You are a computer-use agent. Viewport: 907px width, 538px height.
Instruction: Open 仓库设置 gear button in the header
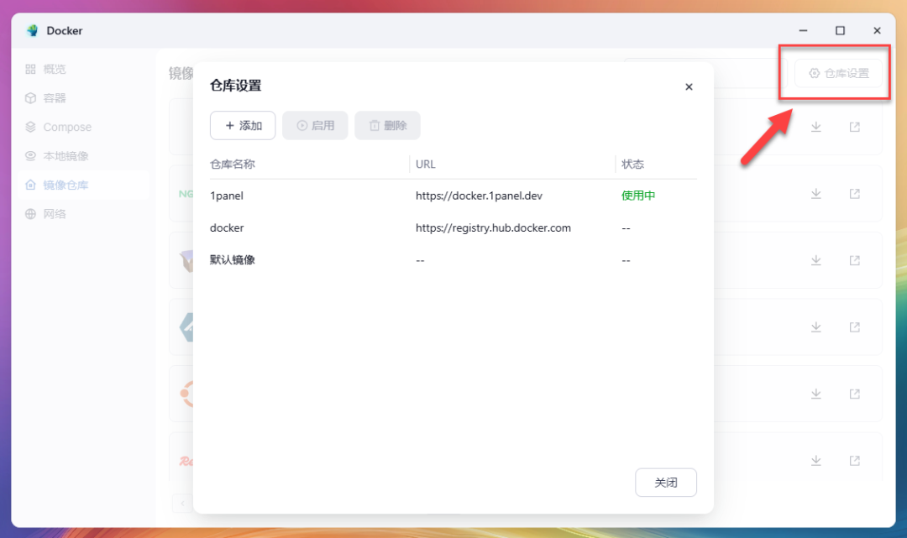[839, 73]
